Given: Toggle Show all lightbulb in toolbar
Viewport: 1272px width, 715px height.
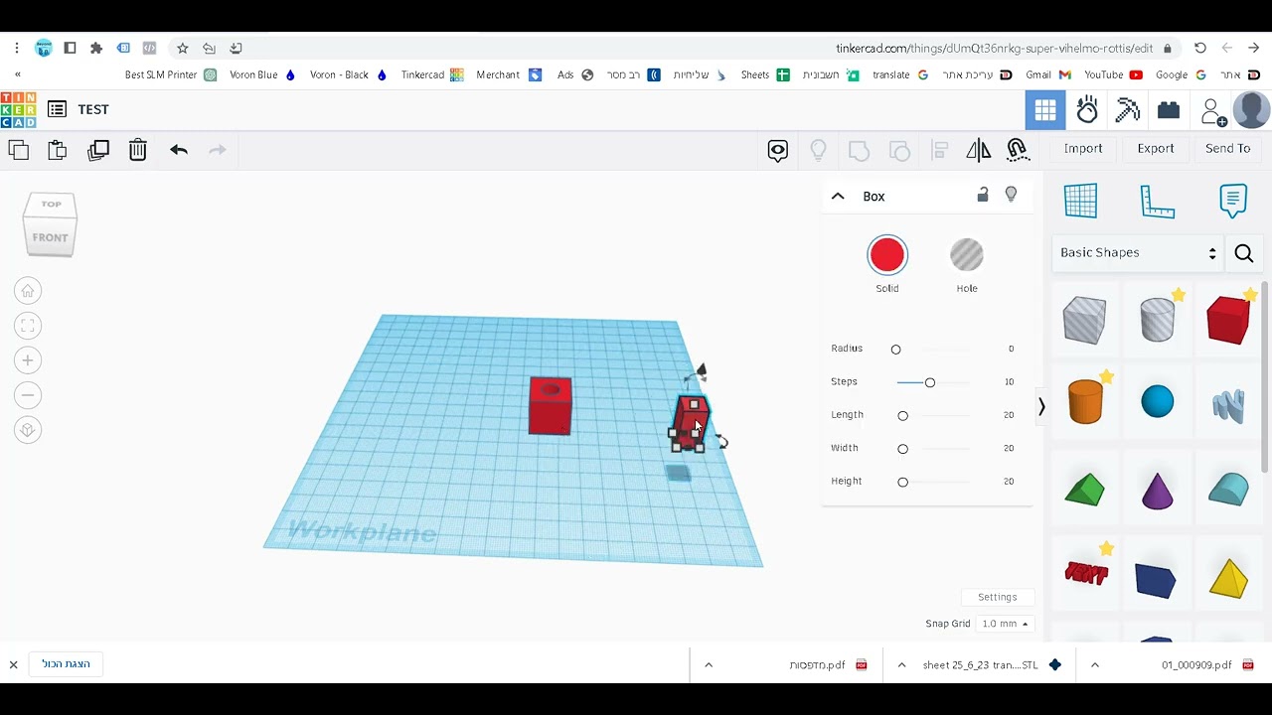Looking at the screenshot, I should 818,150.
